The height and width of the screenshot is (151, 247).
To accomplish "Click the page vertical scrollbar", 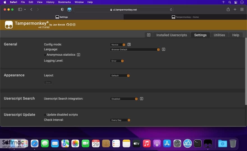I will coord(246,71).
